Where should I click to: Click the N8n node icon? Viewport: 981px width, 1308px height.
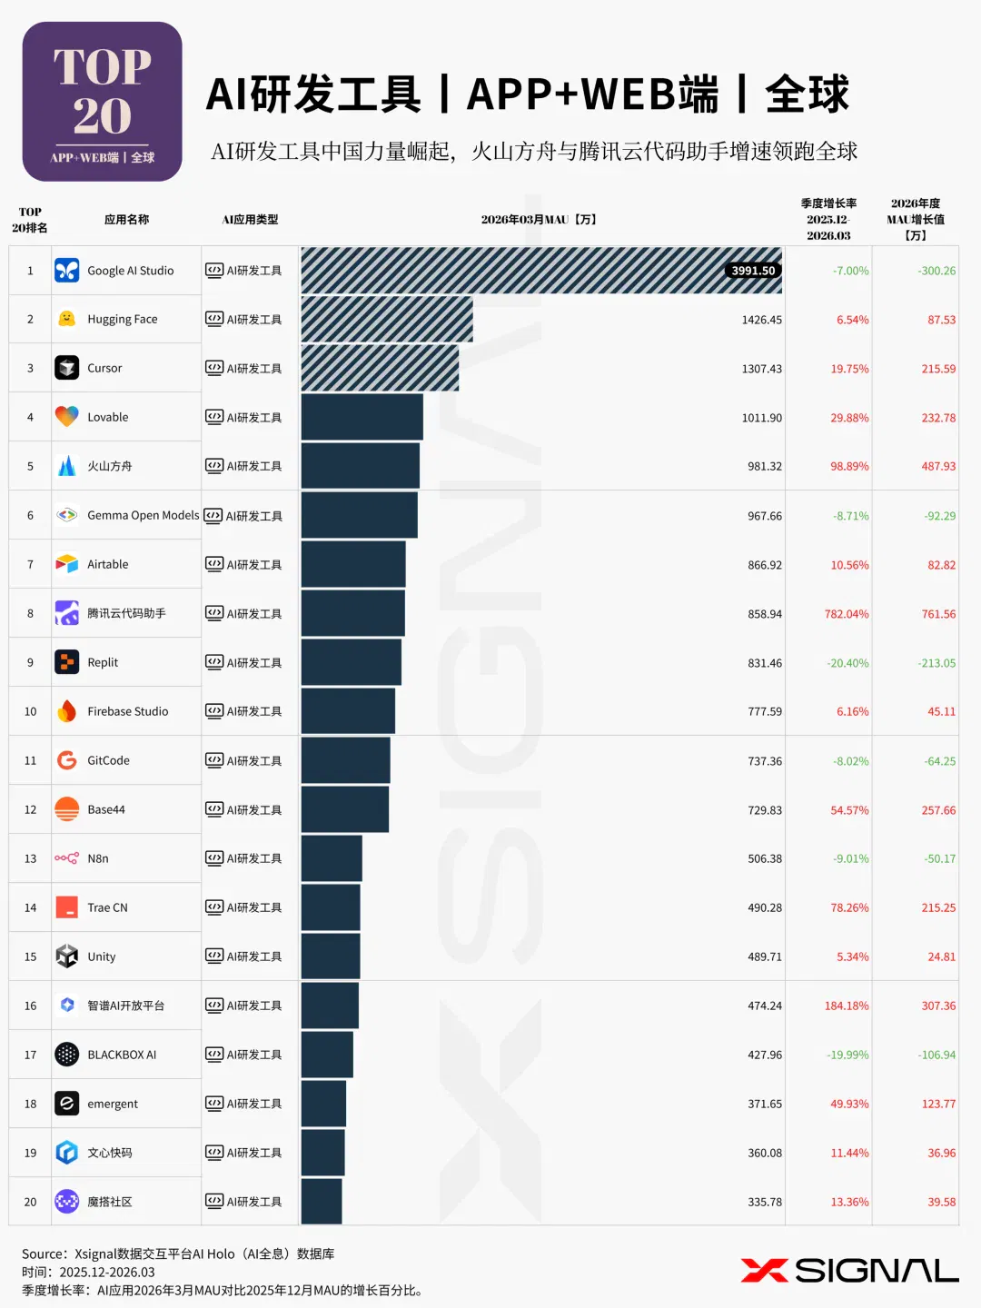pos(66,858)
